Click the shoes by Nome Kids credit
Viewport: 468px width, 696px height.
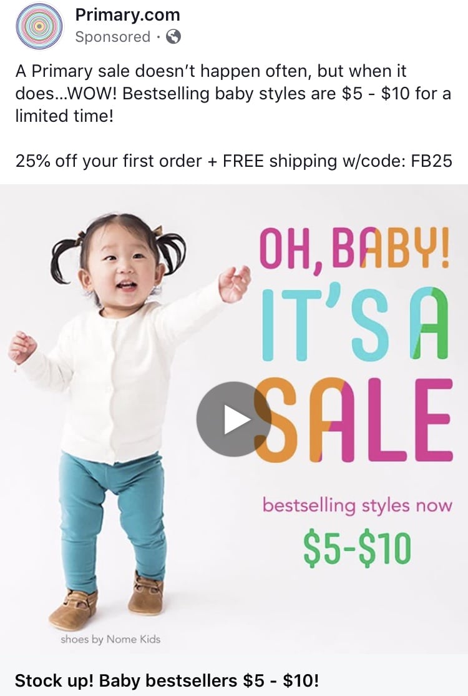click(110, 639)
